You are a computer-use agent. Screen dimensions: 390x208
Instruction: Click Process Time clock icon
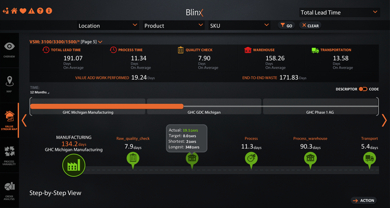tap(113, 50)
